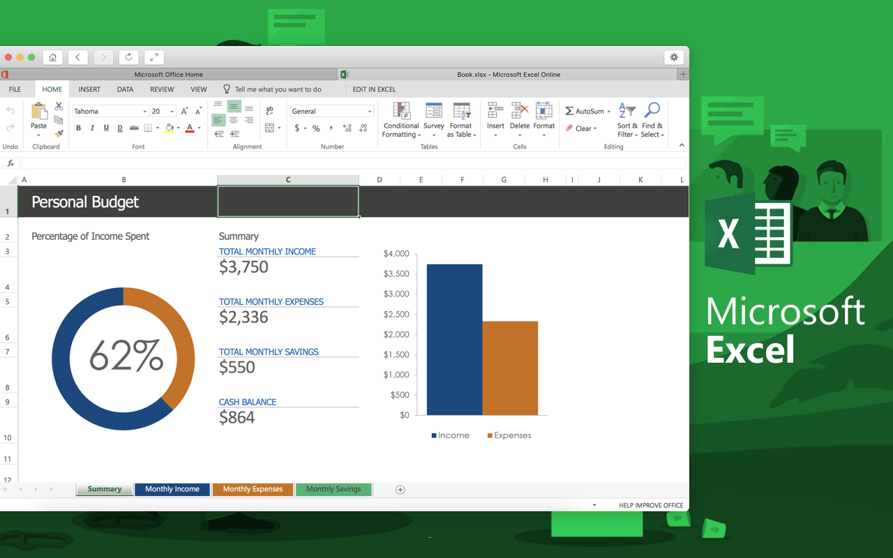Switch to the DATA ribbon tab

125,89
